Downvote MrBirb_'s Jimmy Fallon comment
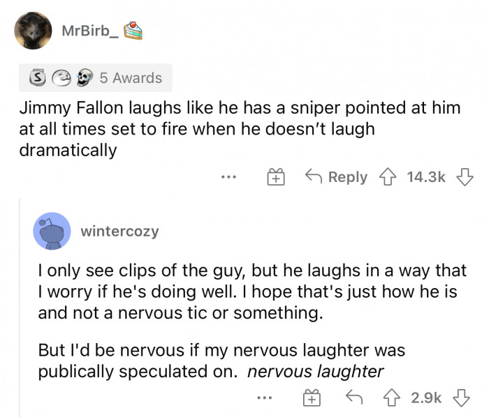Screen dimensions: 489x417 (462, 177)
